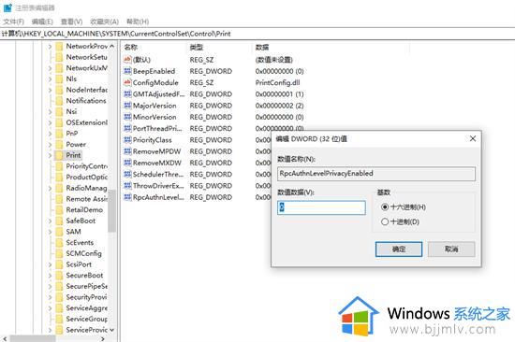Click the SAM folder icon
The image size is (515, 342).
click(x=59, y=232)
